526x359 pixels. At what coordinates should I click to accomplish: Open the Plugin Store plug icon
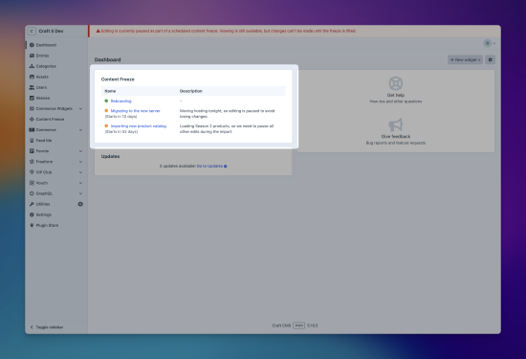click(x=32, y=225)
